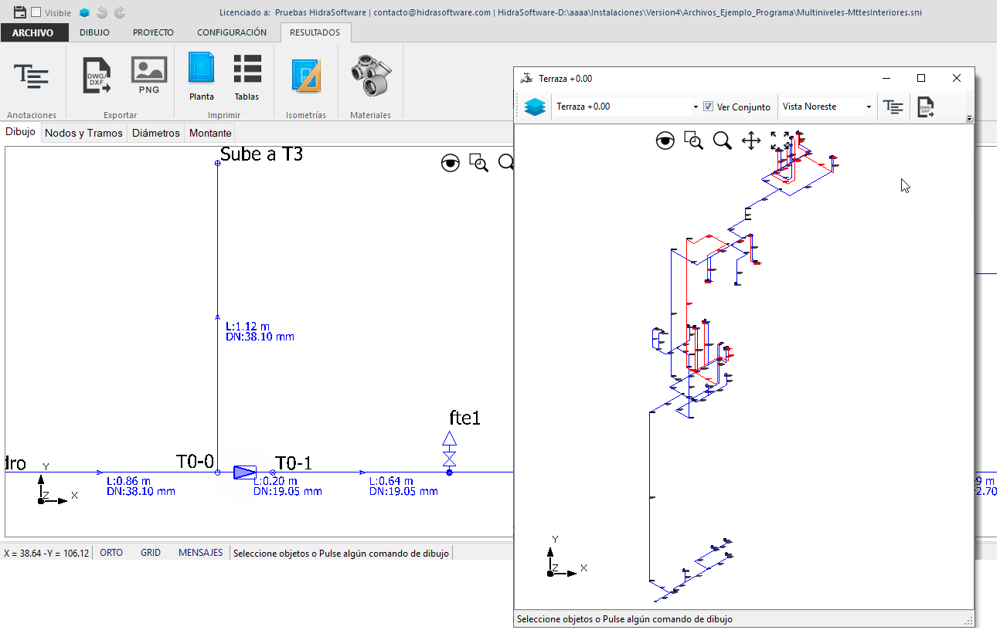Toggle the eye view icon in main drawing
The image size is (1000, 630).
point(451,163)
